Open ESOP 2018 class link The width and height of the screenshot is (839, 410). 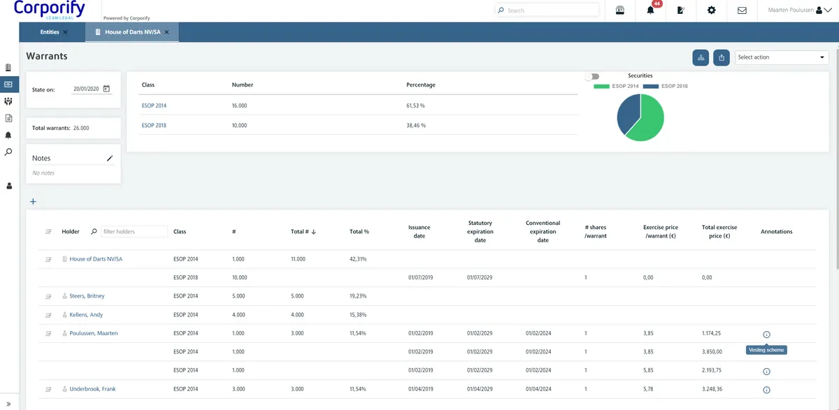[x=154, y=126]
